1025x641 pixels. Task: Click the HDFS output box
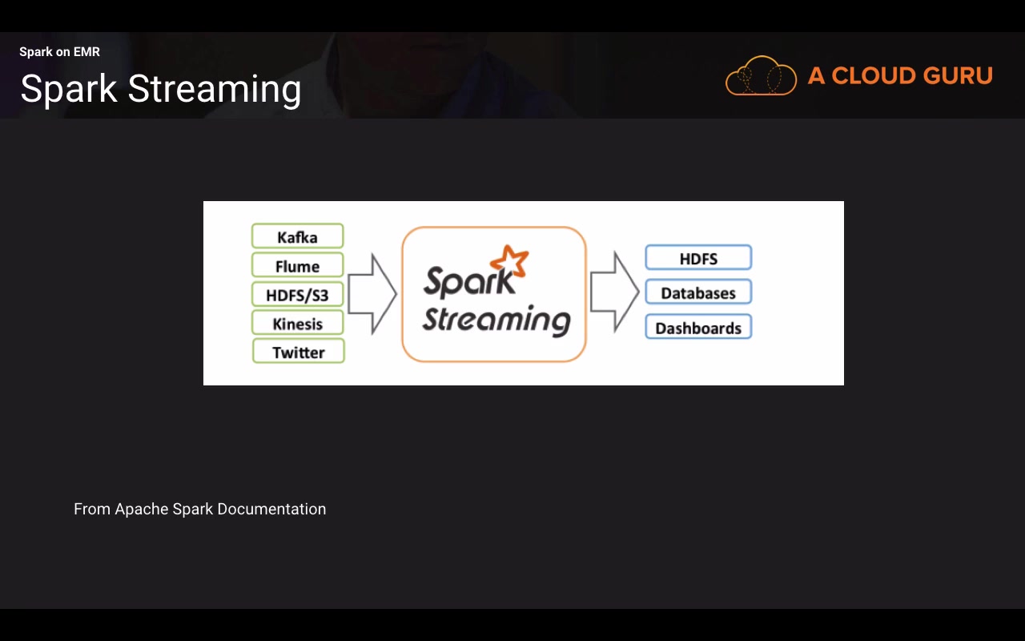tap(698, 258)
